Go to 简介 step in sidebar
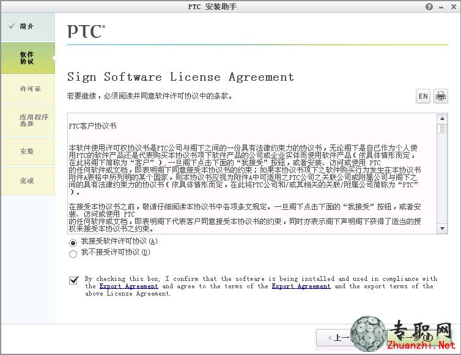This screenshot has height=355, width=461. coord(28,26)
